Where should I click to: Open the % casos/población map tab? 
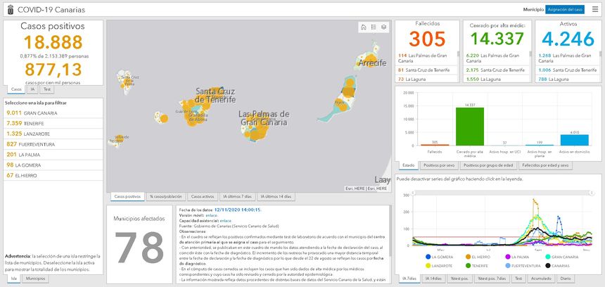pyautogui.click(x=167, y=196)
